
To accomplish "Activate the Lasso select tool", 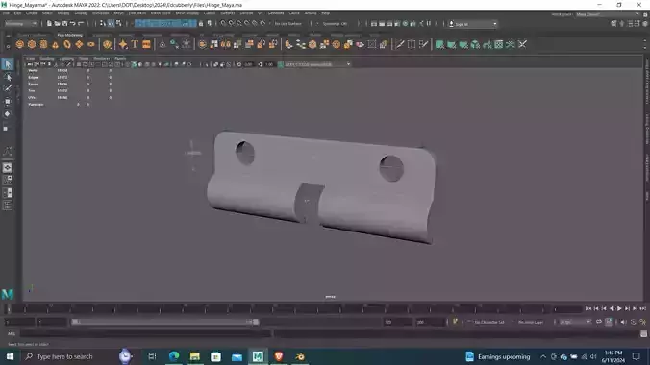I will pyautogui.click(x=8, y=77).
